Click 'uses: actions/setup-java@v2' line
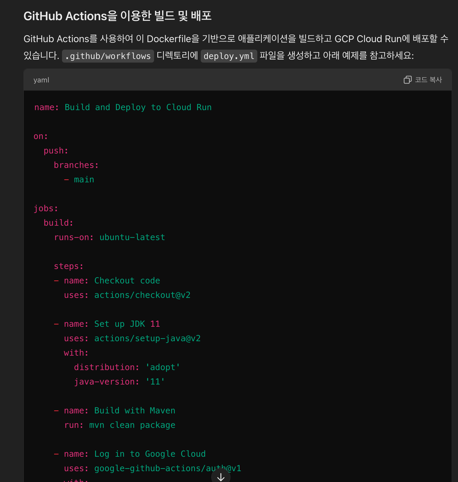458x482 pixels. point(132,338)
